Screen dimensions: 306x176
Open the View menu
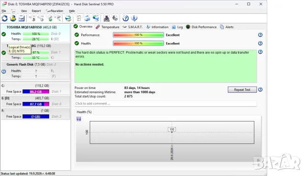(x=24, y=11)
